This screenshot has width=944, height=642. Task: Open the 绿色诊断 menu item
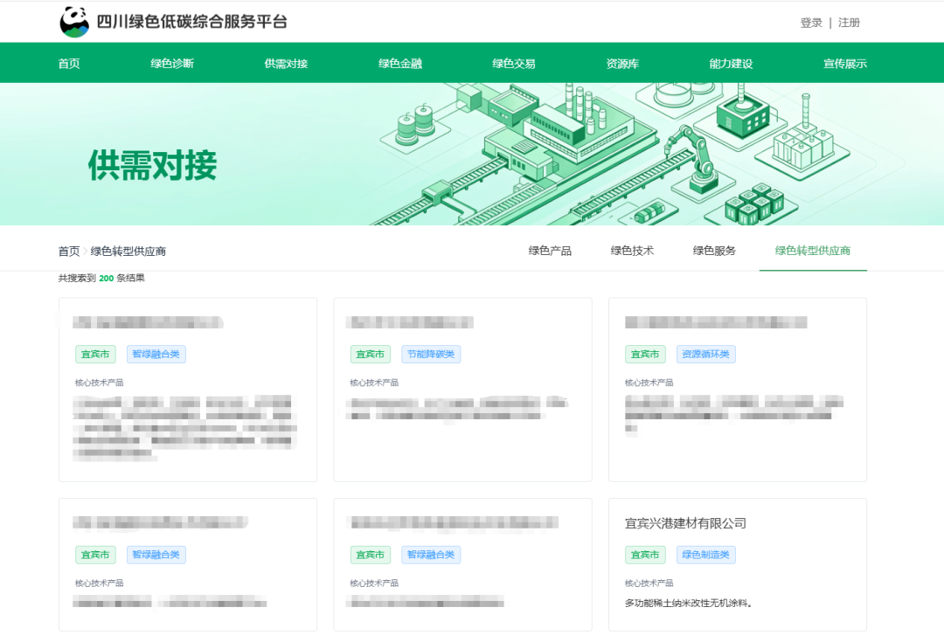172,63
